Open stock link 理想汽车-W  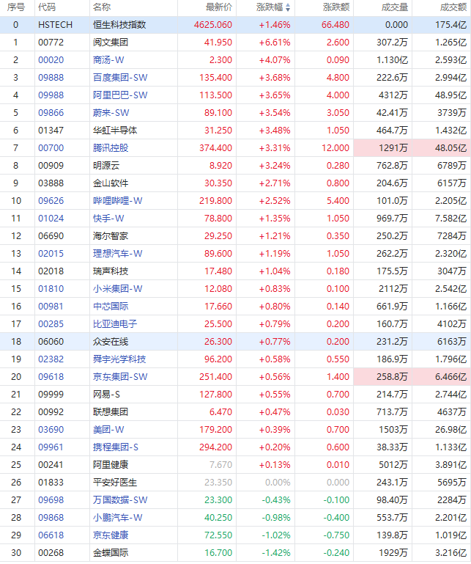[118, 254]
